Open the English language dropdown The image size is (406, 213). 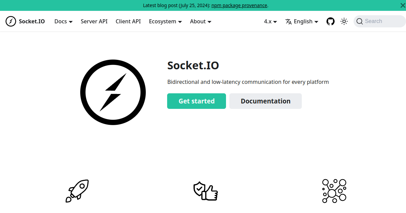click(x=302, y=21)
